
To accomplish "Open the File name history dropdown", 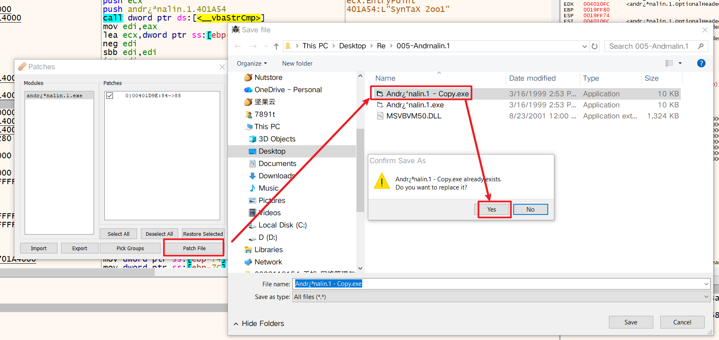I will [x=706, y=284].
